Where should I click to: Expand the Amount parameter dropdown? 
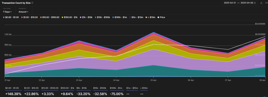pos(23,12)
